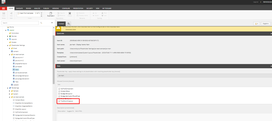The height and width of the screenshot is (121, 272).
Task: Click the search magnifier beside search box
Action: (x=41, y=23)
